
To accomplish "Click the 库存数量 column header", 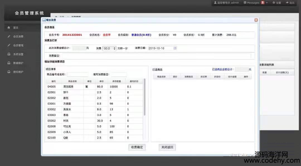I will [x=116, y=81].
